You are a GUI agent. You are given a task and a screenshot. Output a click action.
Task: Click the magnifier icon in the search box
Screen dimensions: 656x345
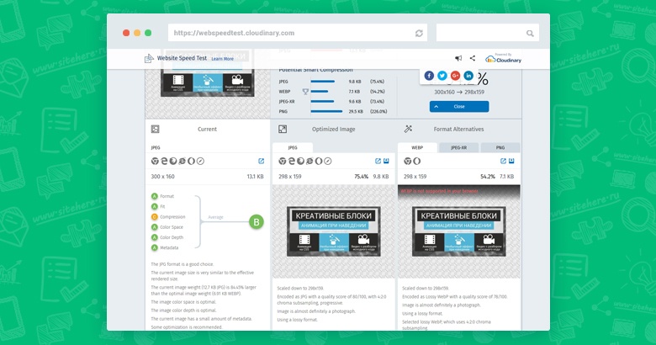(x=530, y=33)
